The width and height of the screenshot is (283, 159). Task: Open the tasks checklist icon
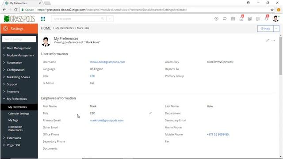click(x=258, y=19)
